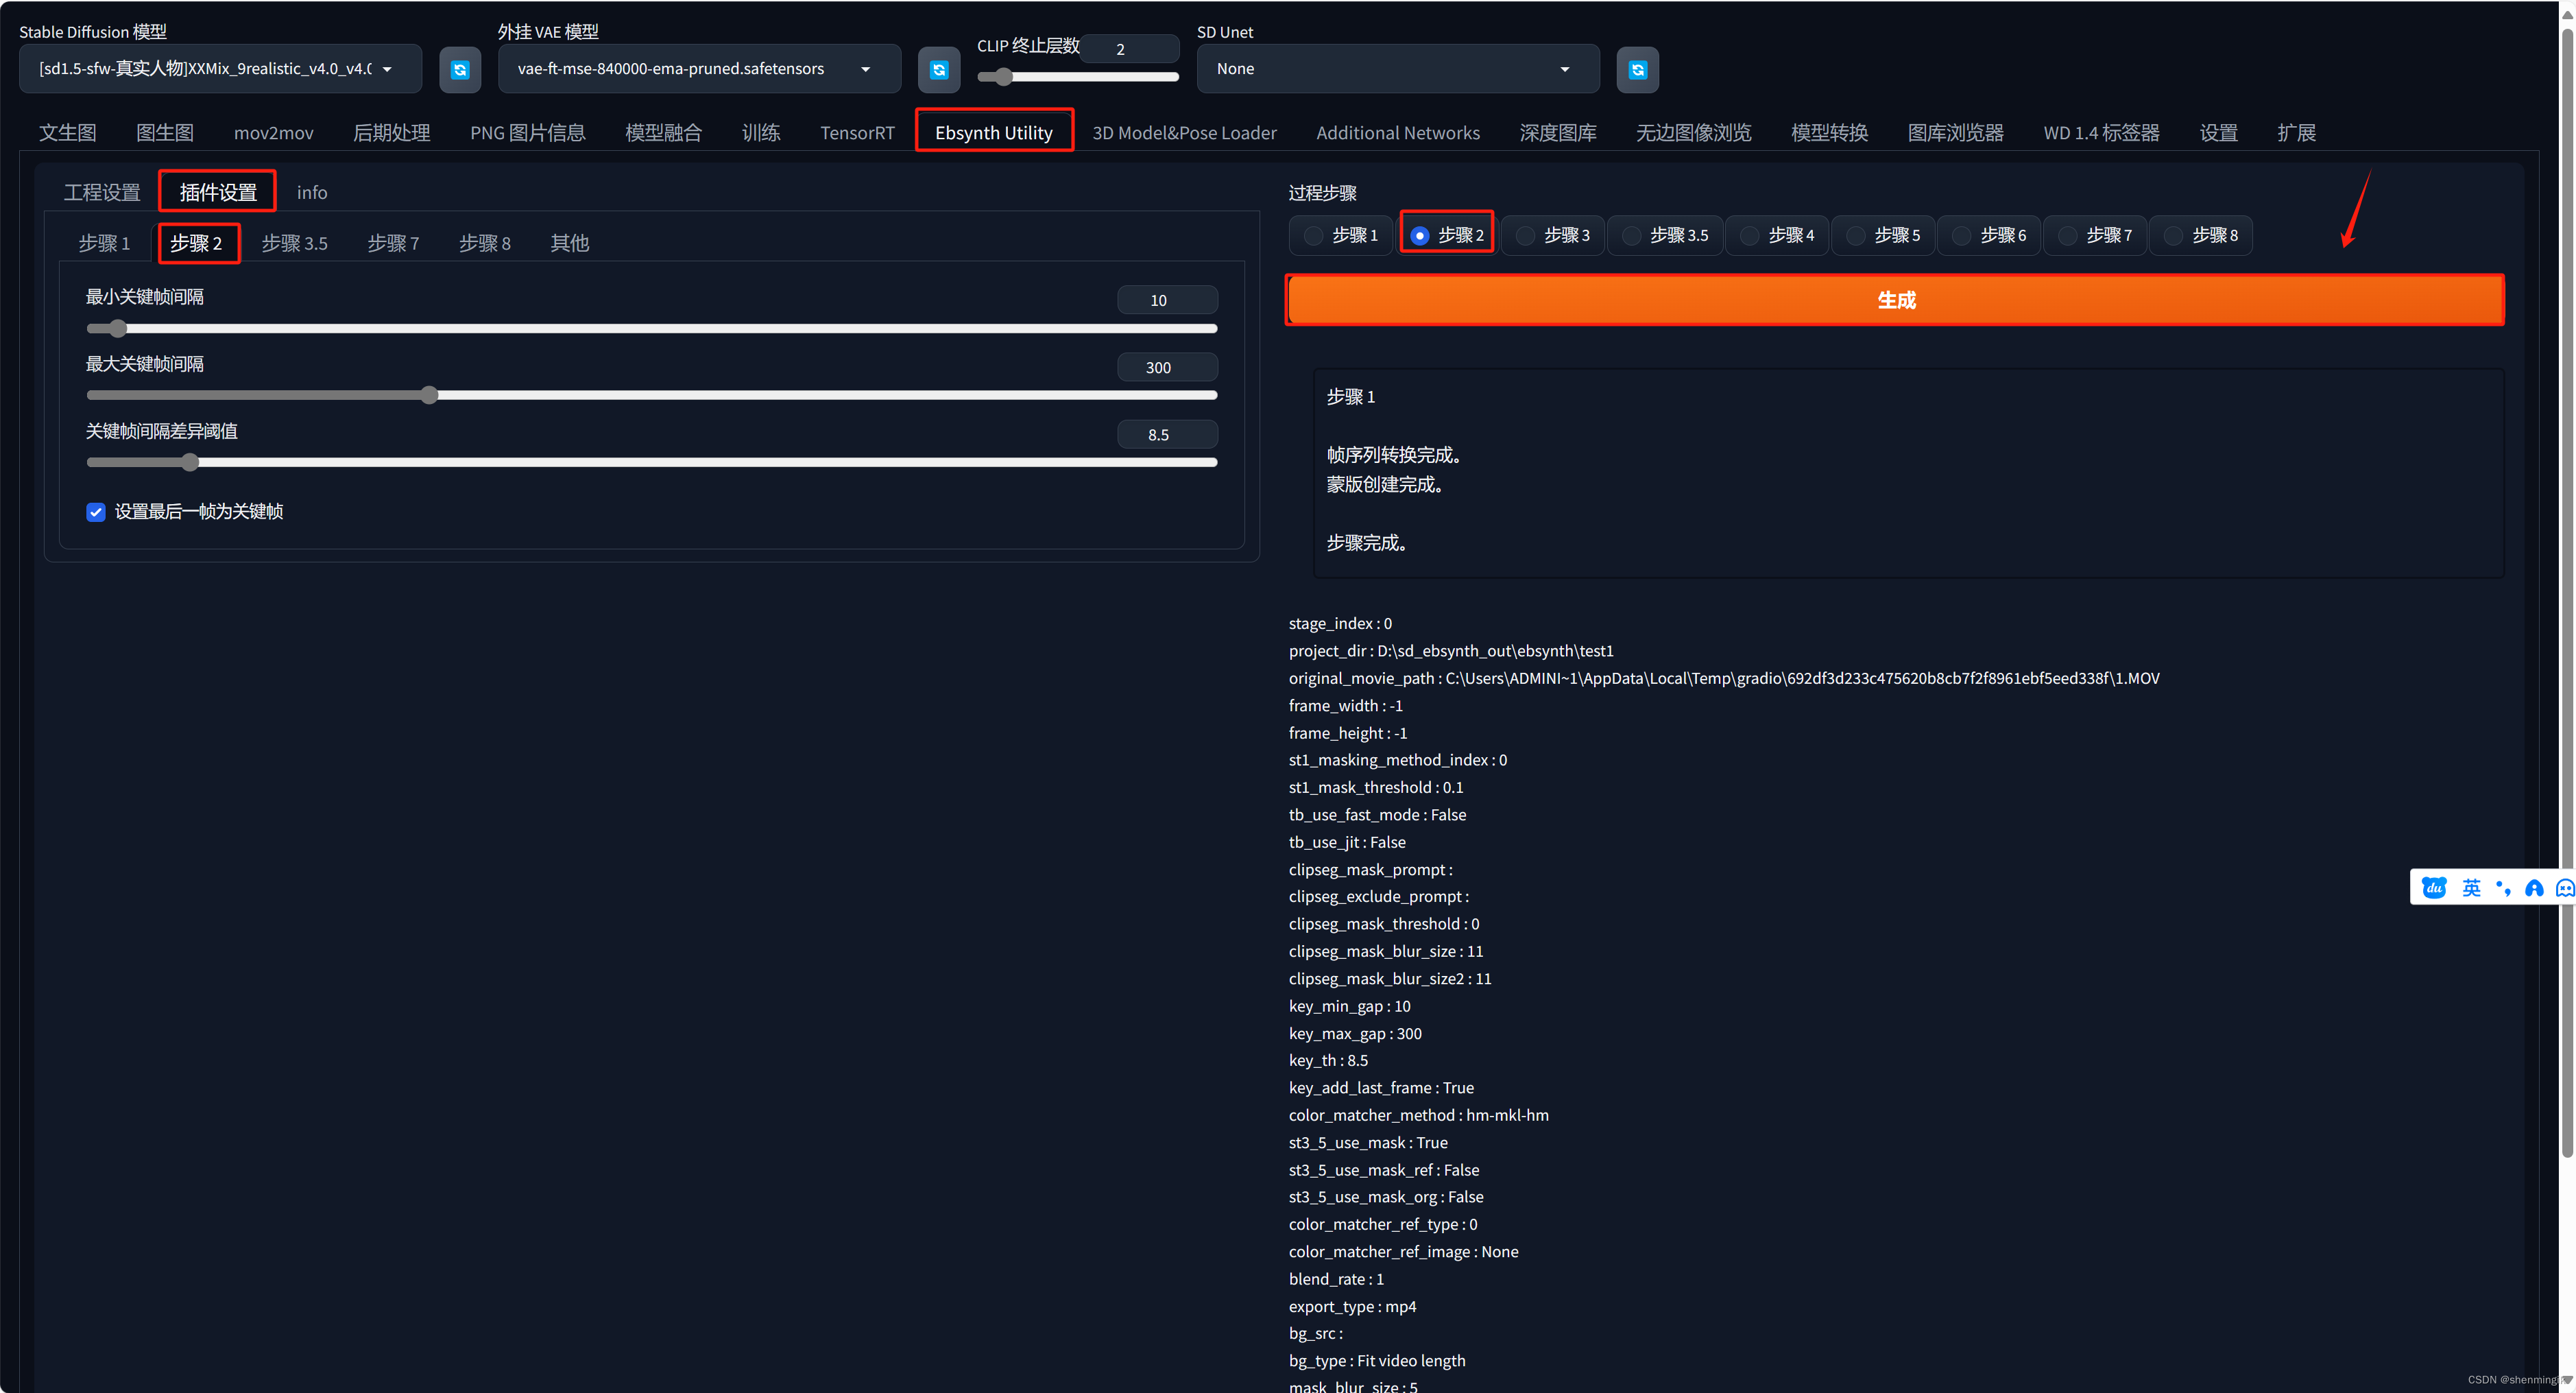Adjust the 关键帧间隔差异阈值 slider

point(652,463)
